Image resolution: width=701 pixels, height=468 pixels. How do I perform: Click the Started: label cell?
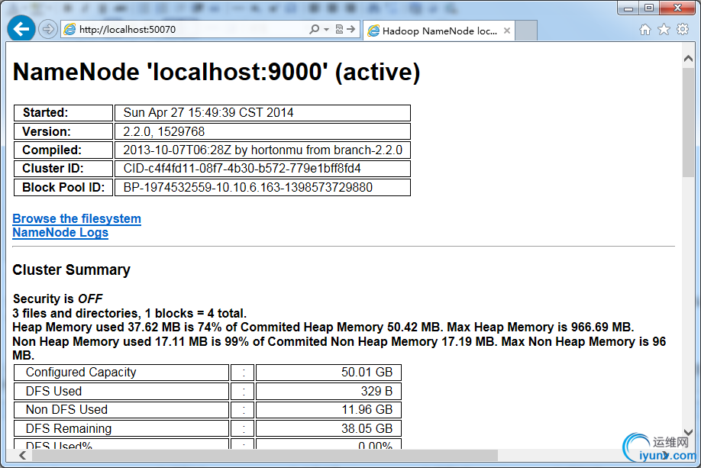63,113
